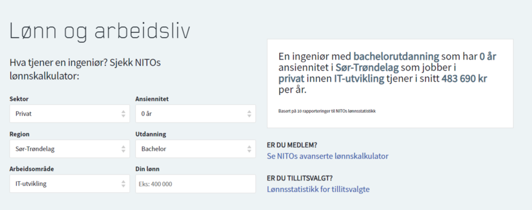Click the up-down arrows in the Sektor field
Viewport: 532px width, 210px height.
pyautogui.click(x=123, y=114)
